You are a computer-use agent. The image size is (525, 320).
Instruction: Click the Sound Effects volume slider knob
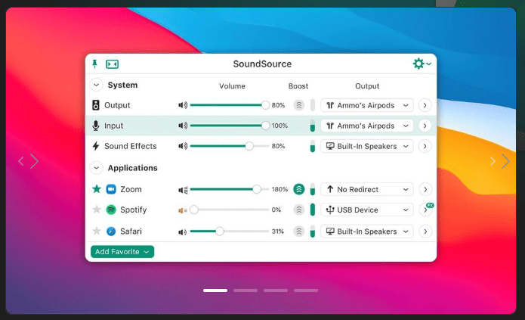pyautogui.click(x=249, y=146)
